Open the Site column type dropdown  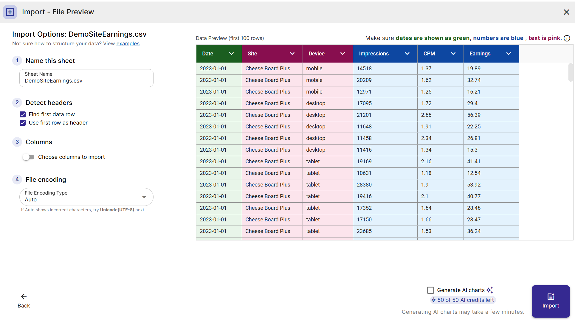[x=292, y=54]
